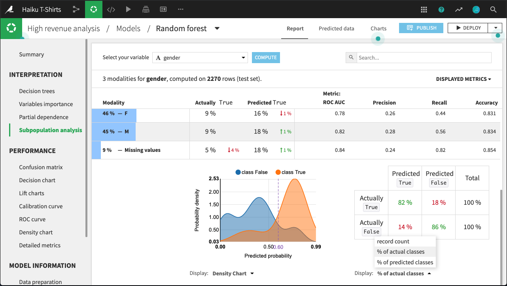Click the 82 % confusion matrix cell

(x=405, y=202)
